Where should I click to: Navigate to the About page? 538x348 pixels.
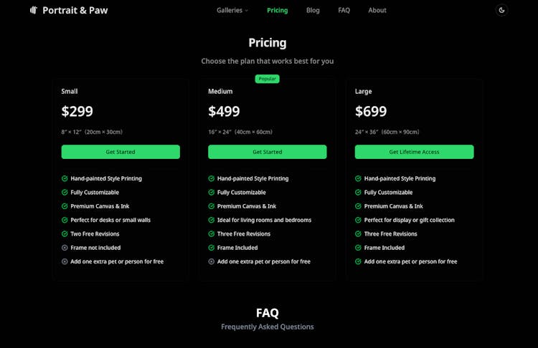(x=377, y=10)
